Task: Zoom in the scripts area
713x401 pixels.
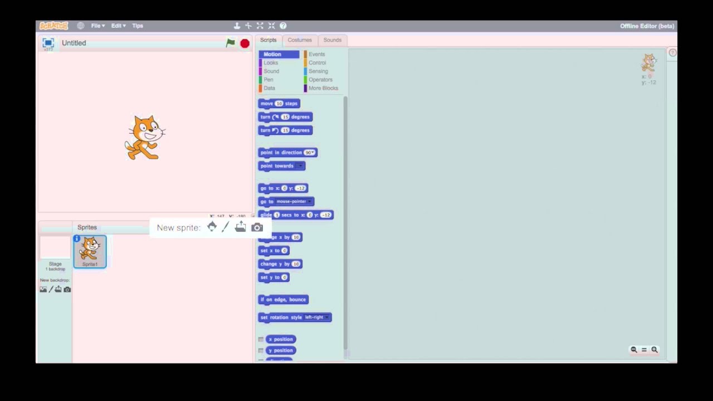Action: click(655, 350)
